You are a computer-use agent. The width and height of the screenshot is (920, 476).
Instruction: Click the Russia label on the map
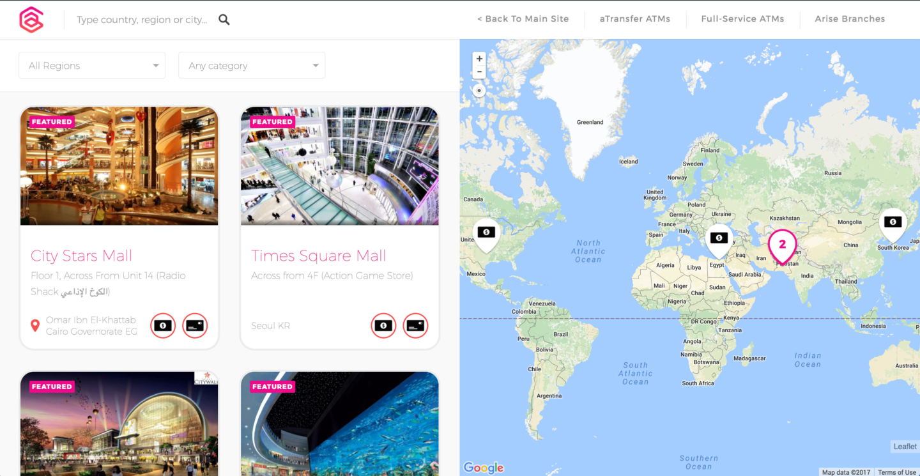pos(833,173)
